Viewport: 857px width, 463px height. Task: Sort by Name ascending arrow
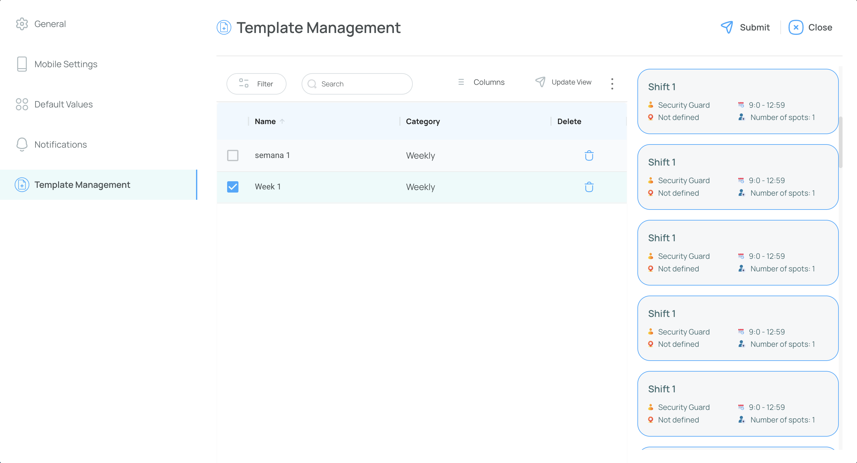point(282,122)
